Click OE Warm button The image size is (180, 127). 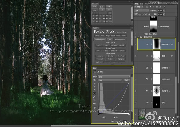pyautogui.click(x=114, y=45)
